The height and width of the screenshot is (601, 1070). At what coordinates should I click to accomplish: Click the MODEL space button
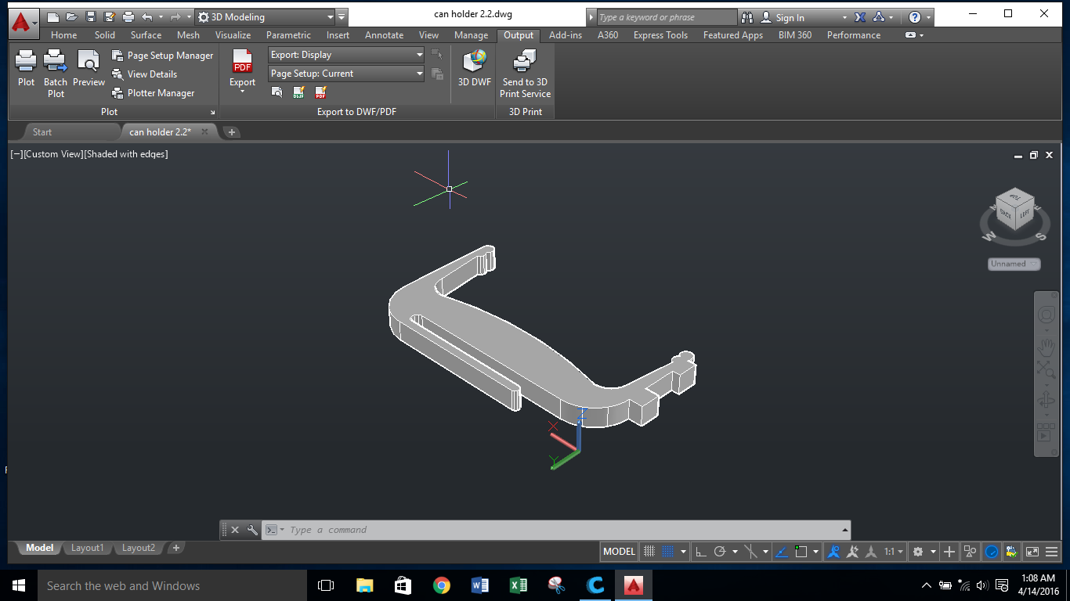(619, 552)
